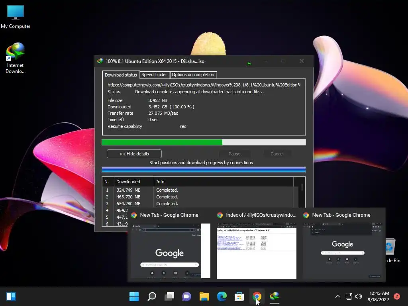408x306 pixels.
Task: Open Widgets panel on taskbar
Action: point(11,296)
